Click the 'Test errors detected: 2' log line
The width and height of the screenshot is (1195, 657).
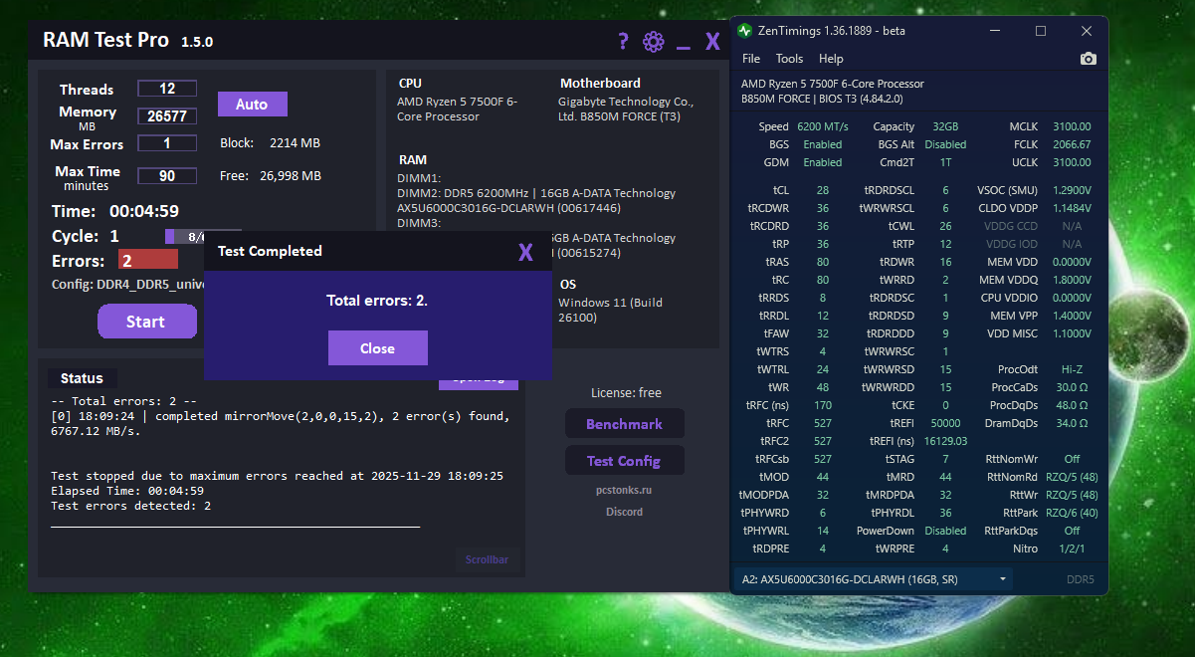click(130, 506)
